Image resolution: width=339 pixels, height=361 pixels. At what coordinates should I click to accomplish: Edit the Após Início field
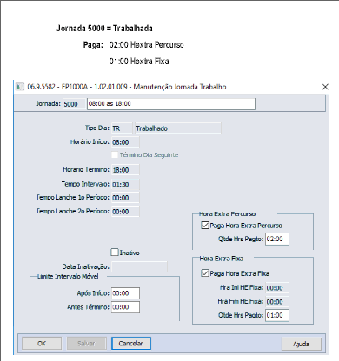(x=125, y=293)
